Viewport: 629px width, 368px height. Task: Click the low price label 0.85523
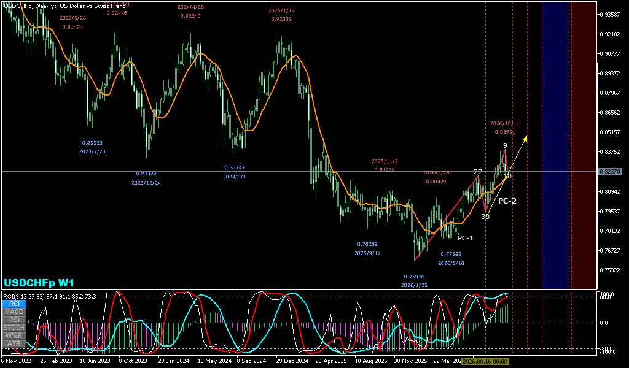92,142
